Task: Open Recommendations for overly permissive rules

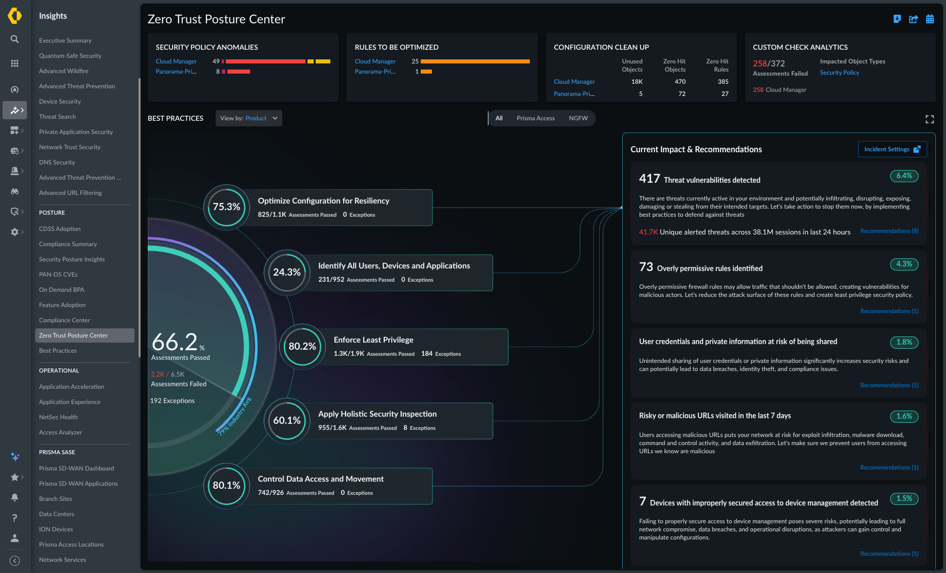Action: (889, 311)
